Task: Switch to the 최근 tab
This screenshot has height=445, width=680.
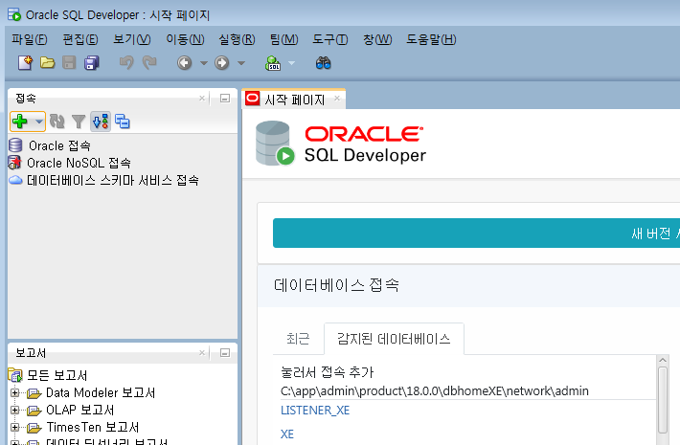Action: pos(298,339)
